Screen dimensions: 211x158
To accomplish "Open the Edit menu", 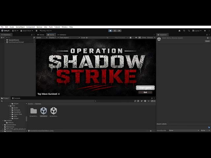I will click(7, 27).
